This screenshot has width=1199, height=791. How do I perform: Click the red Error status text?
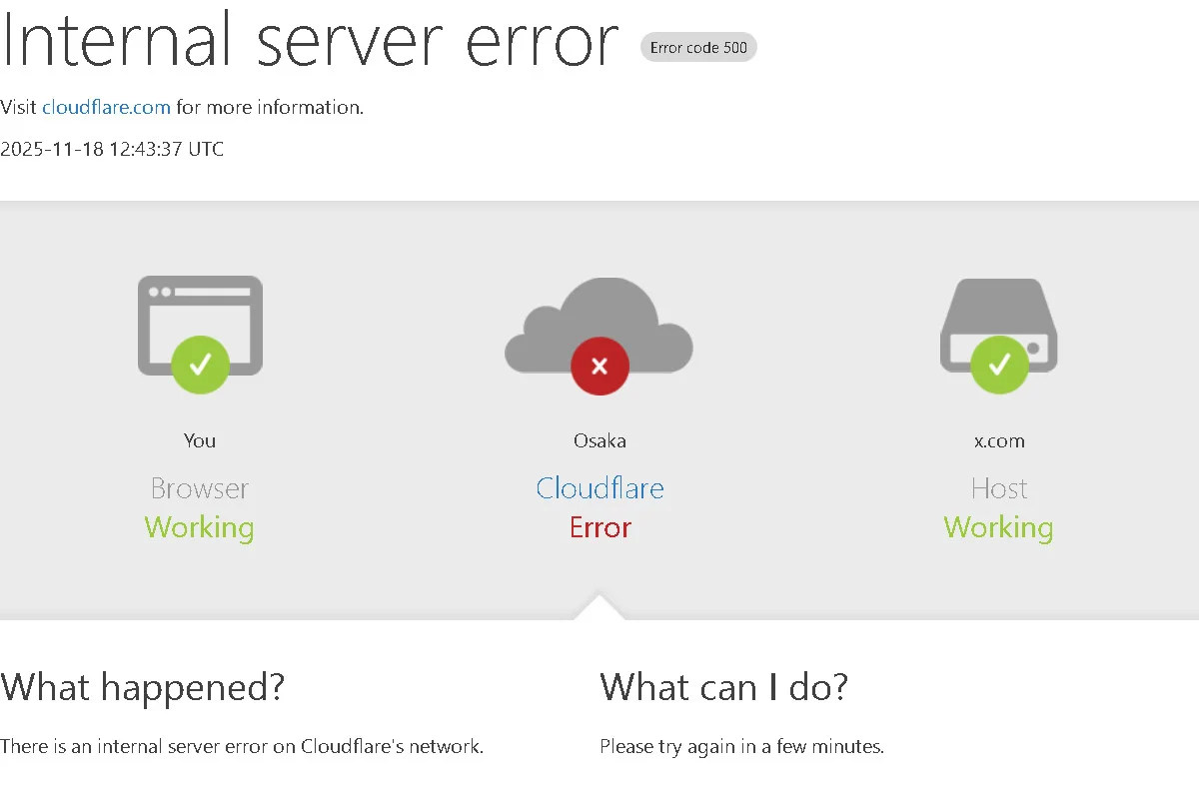click(599, 527)
